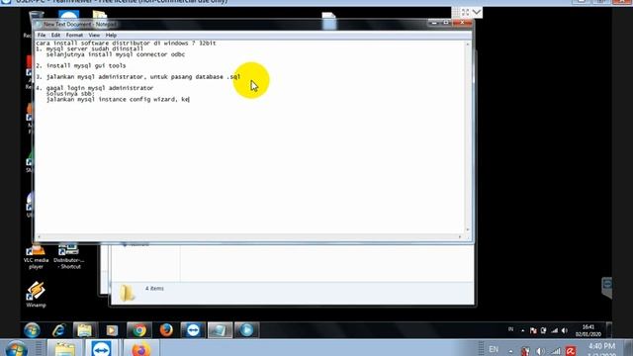Image resolution: width=633 pixels, height=356 pixels.
Task: Click '4 items' in Explorer window
Action: 154,288
